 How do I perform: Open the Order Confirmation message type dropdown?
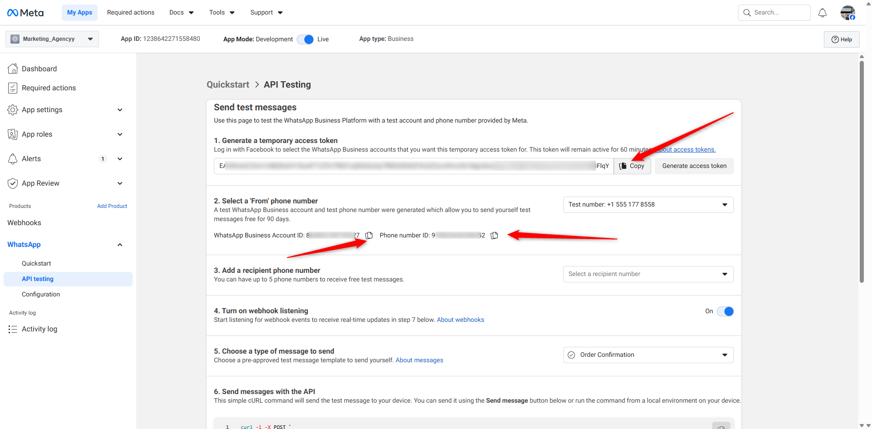(x=648, y=355)
